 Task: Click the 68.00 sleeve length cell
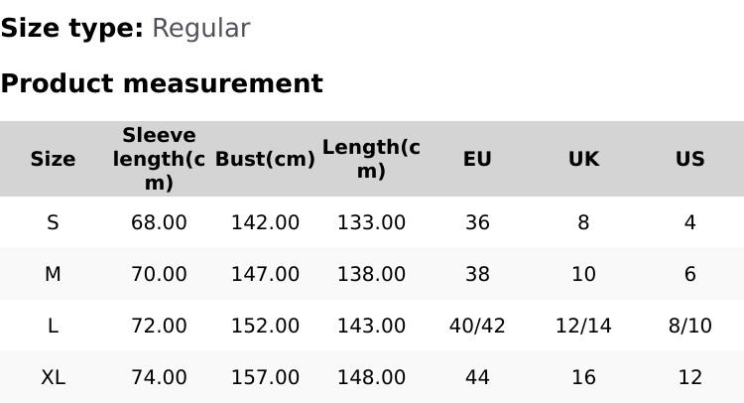[159, 222]
